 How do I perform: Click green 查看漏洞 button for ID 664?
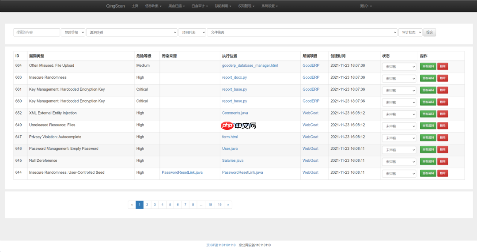click(428, 66)
